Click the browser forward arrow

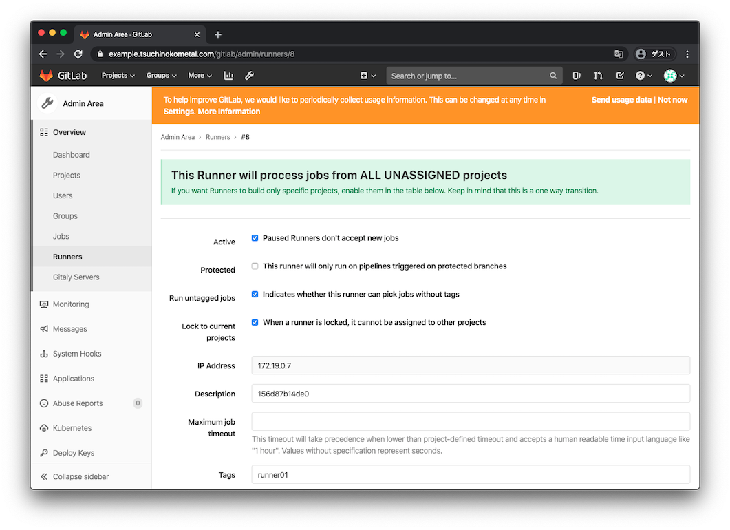pyautogui.click(x=61, y=54)
